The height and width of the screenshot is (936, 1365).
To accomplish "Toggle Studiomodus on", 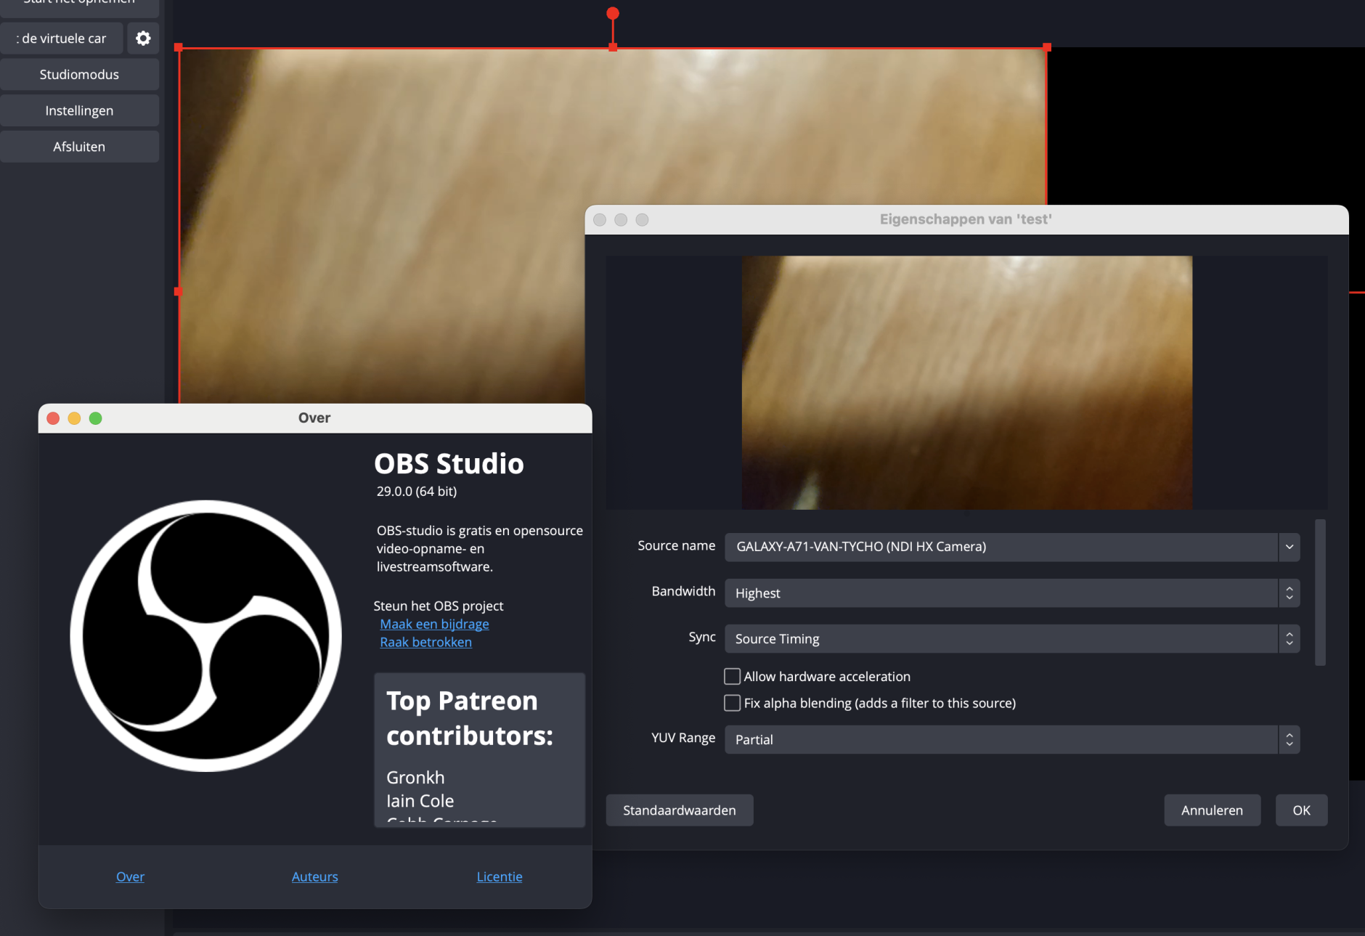I will 80,73.
